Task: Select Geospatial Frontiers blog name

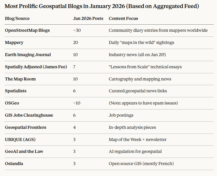Action: click(x=26, y=127)
